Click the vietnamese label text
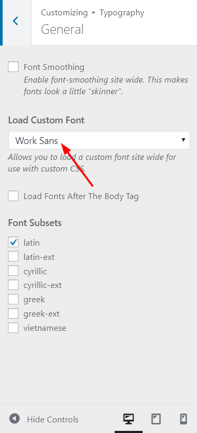 click(x=45, y=328)
